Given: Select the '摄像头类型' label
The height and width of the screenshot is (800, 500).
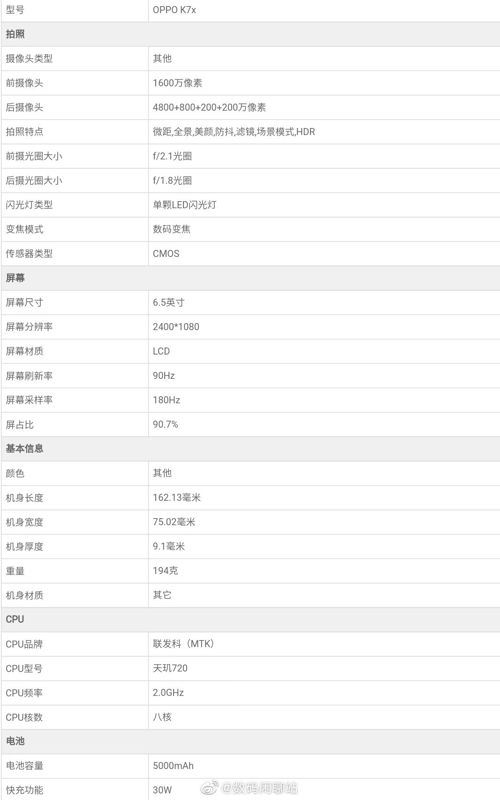Looking at the screenshot, I should tap(29, 59).
